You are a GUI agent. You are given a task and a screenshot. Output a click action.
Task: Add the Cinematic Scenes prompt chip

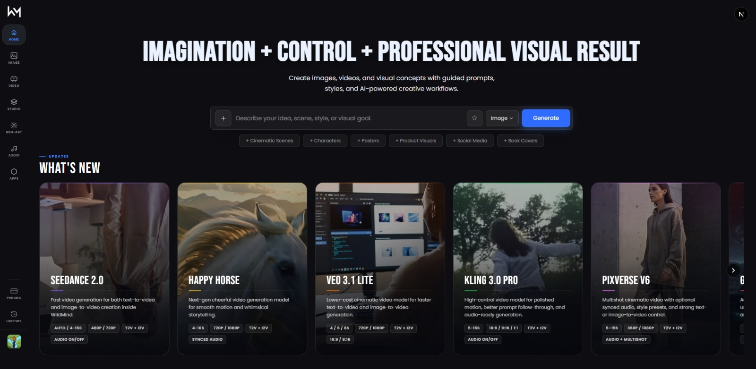tap(269, 141)
